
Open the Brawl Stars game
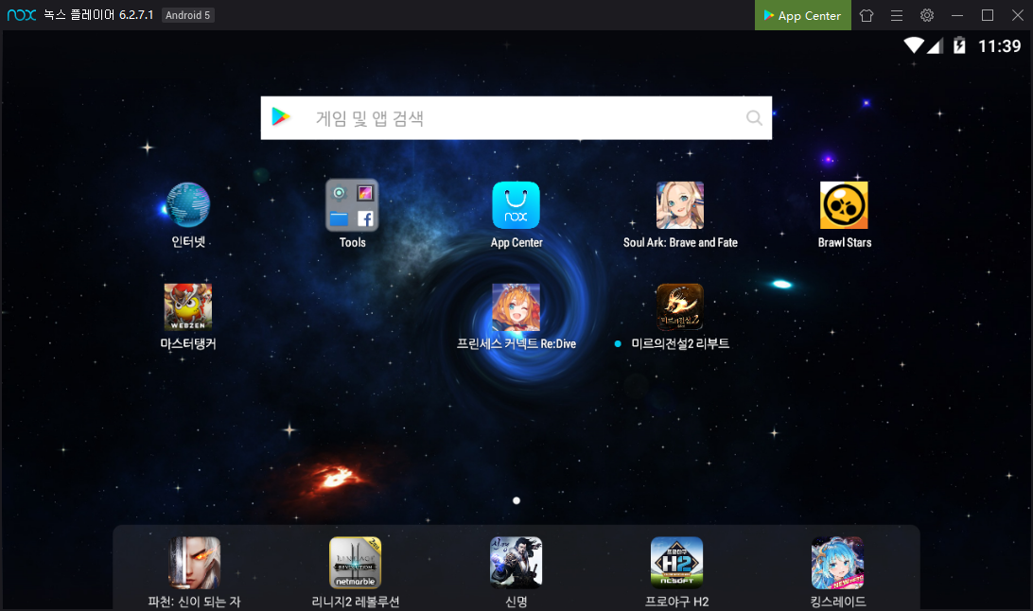[844, 205]
